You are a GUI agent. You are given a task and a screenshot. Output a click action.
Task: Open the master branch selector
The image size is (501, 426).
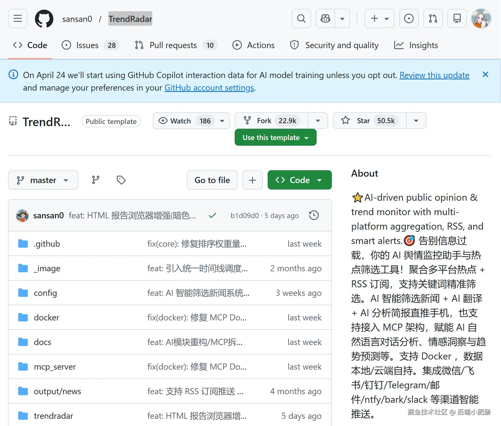(43, 180)
